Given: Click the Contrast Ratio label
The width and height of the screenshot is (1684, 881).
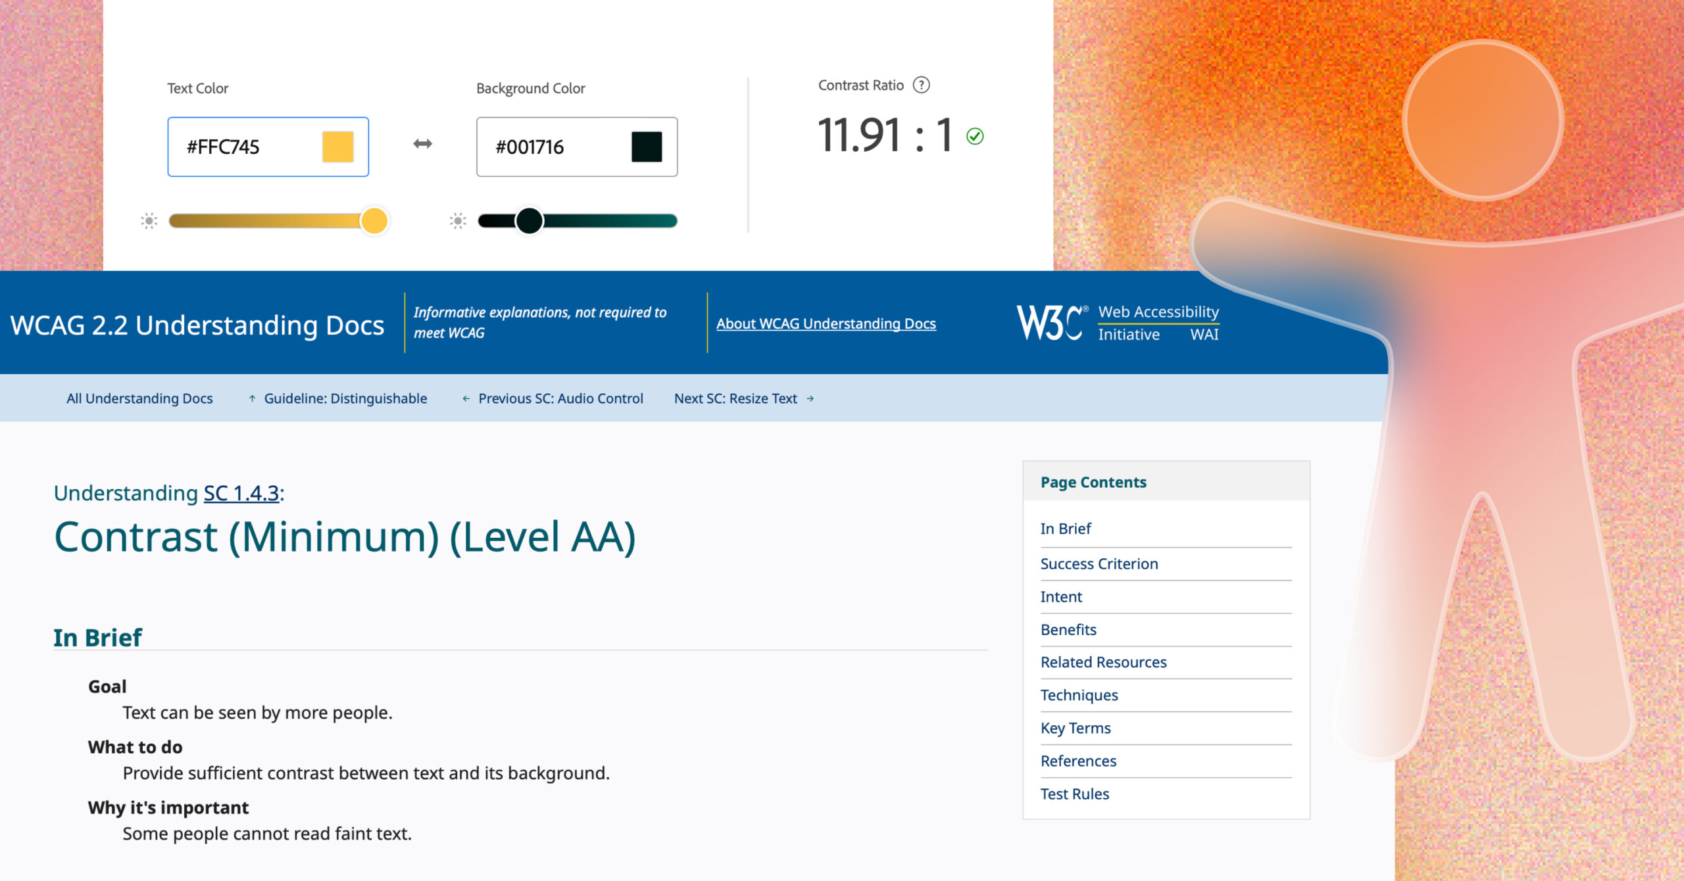Looking at the screenshot, I should pyautogui.click(x=860, y=85).
